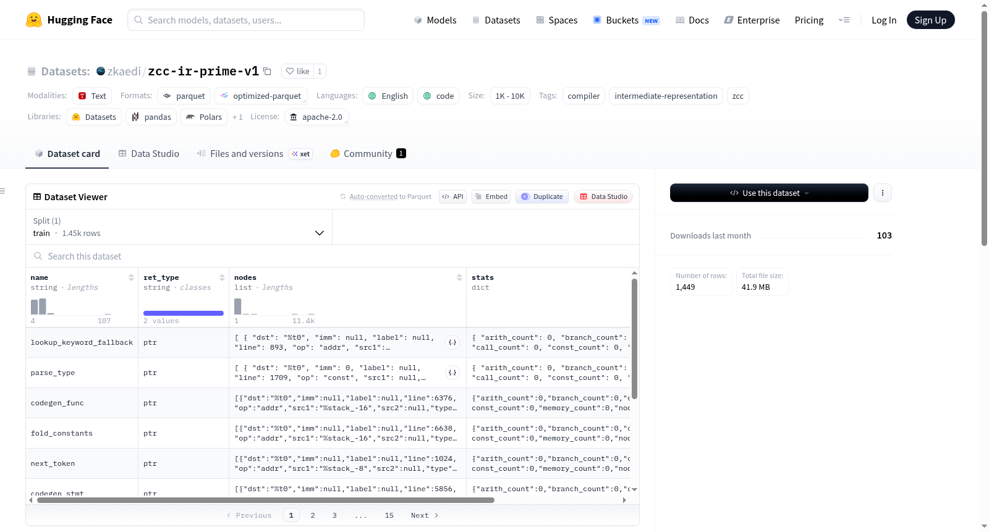Image resolution: width=989 pixels, height=532 pixels.
Task: Click the Sign Up button
Action: point(930,20)
